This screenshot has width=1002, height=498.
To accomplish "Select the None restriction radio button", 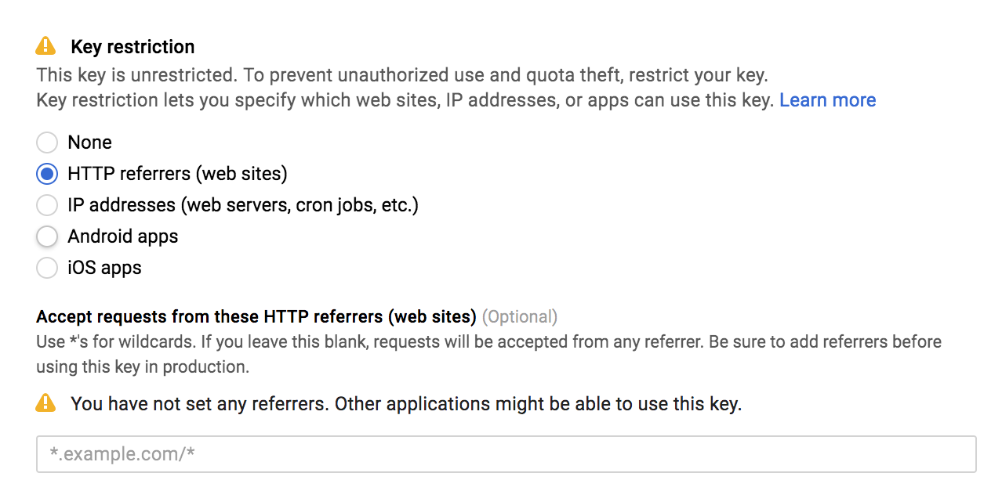I will click(46, 142).
